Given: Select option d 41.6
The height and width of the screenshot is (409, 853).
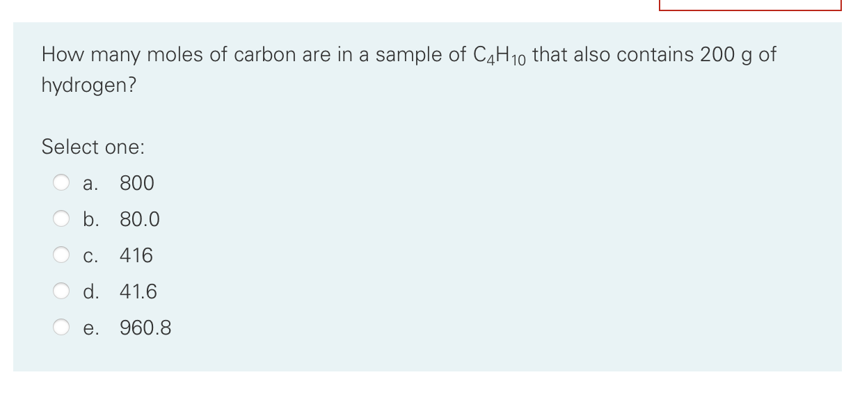Looking at the screenshot, I should 61,291.
